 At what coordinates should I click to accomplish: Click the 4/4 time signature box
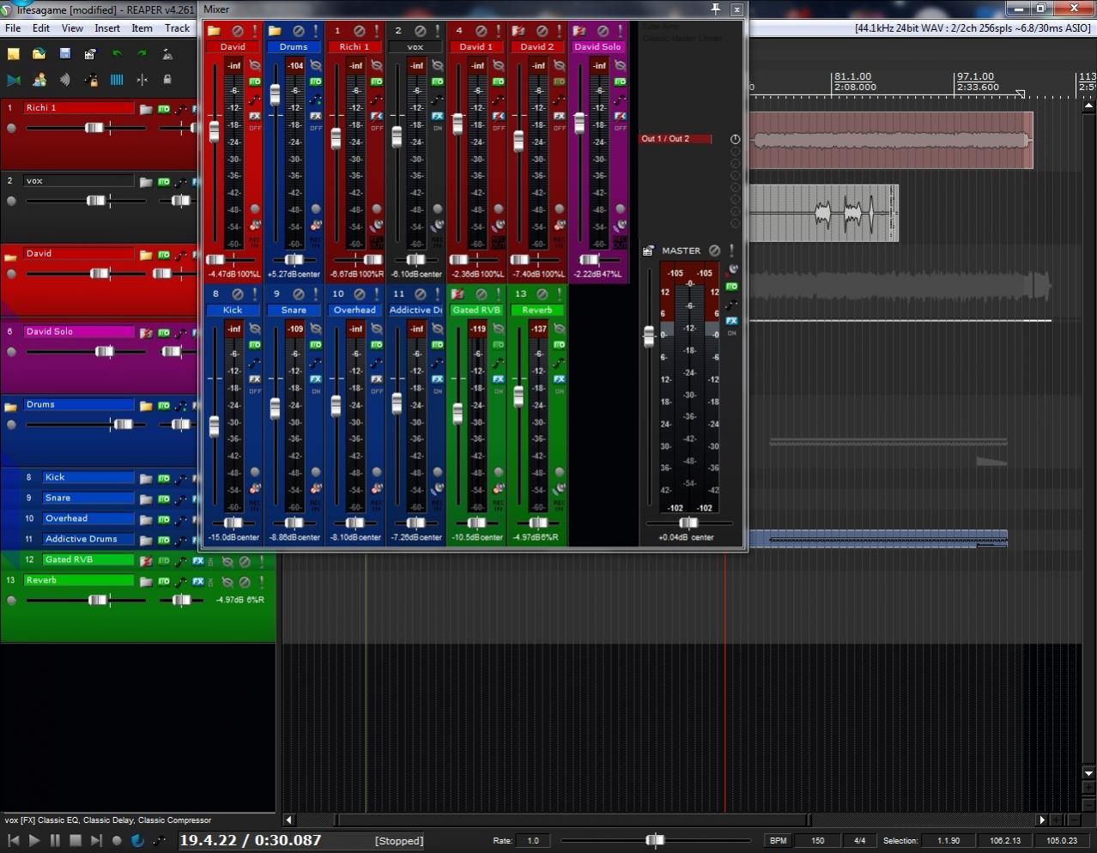[x=859, y=841]
